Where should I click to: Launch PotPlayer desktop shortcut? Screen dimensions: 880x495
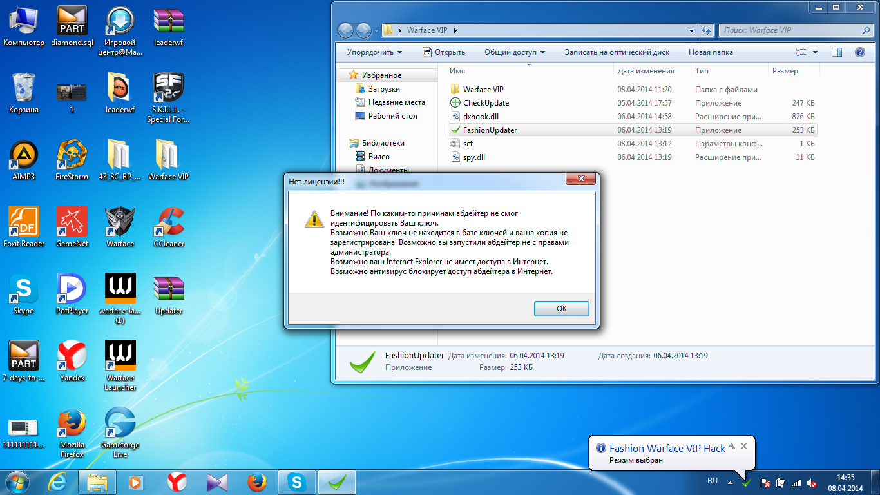pyautogui.click(x=72, y=295)
